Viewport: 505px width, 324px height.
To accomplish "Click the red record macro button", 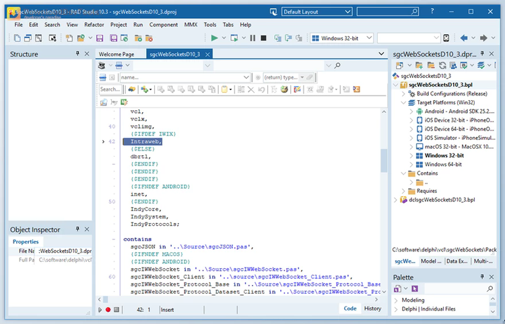I will pyautogui.click(x=108, y=309).
